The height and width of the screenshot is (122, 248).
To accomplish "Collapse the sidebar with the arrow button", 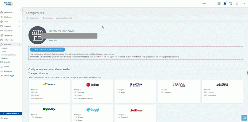I will click(x=22, y=10).
